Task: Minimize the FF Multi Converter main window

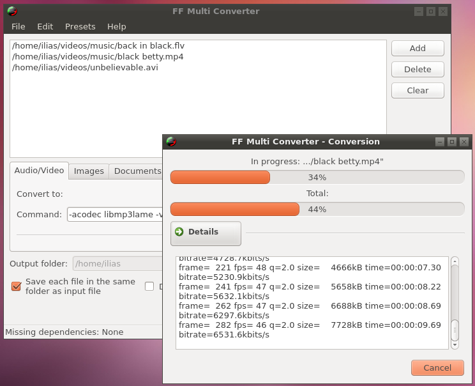Action: pyautogui.click(x=419, y=12)
